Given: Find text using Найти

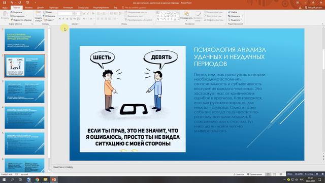Looking at the screenshot, I should point(233,12).
